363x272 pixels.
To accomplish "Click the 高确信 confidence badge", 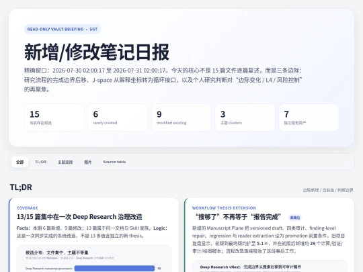I will point(295,218).
